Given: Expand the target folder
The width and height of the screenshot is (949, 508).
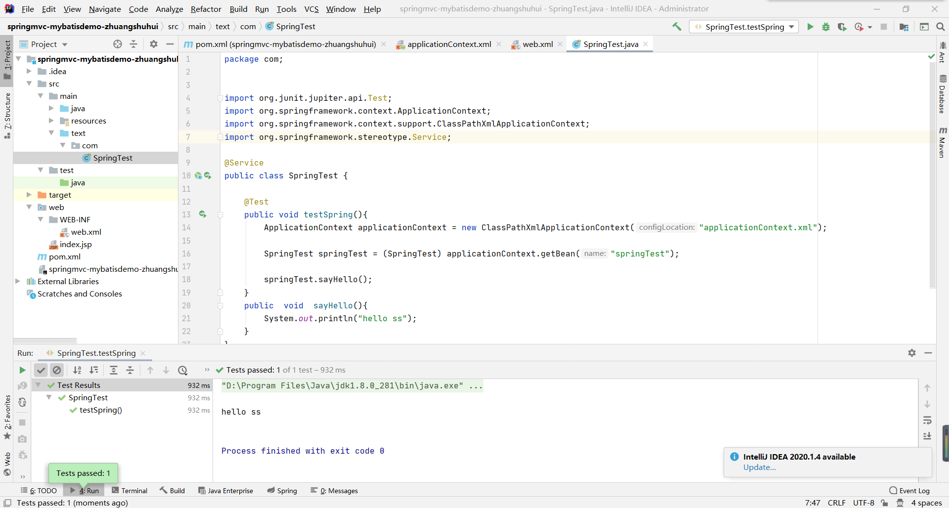Looking at the screenshot, I should [x=29, y=195].
